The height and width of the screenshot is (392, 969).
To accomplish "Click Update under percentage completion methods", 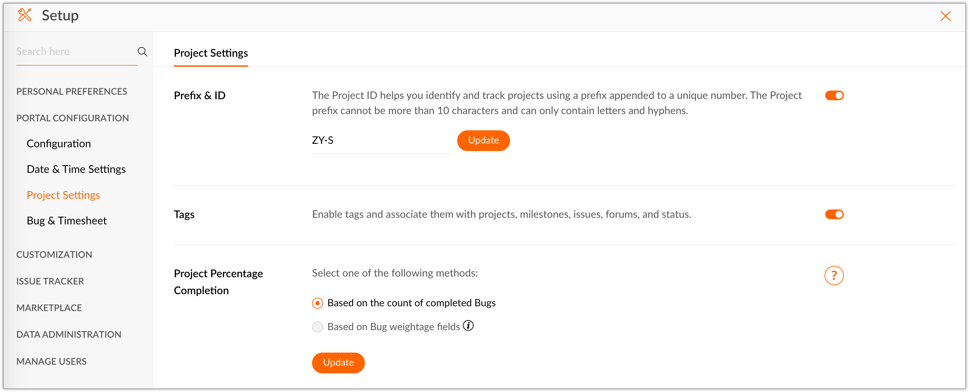I will (x=338, y=363).
